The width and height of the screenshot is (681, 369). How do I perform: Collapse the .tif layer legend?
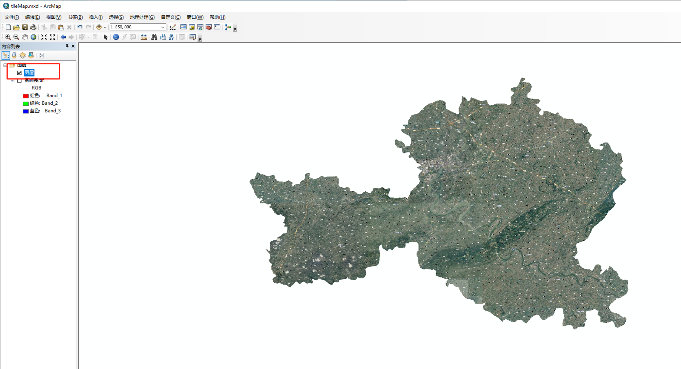13,81
